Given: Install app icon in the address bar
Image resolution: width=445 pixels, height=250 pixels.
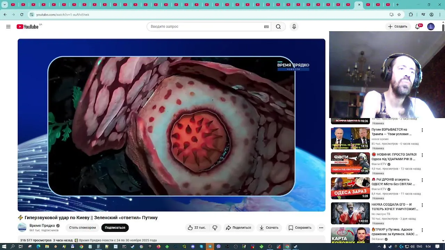Looking at the screenshot, I should tap(391, 15).
